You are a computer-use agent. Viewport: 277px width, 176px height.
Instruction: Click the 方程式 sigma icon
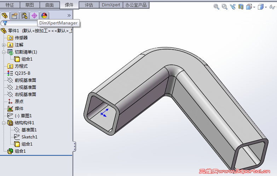pyautogui.click(x=10, y=66)
